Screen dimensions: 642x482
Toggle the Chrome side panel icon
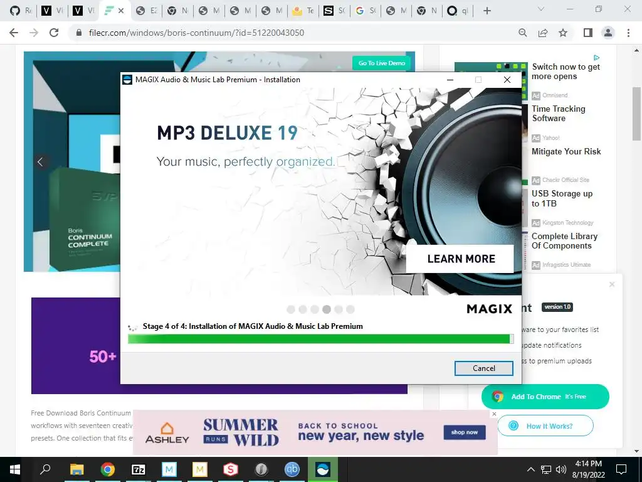(588, 33)
